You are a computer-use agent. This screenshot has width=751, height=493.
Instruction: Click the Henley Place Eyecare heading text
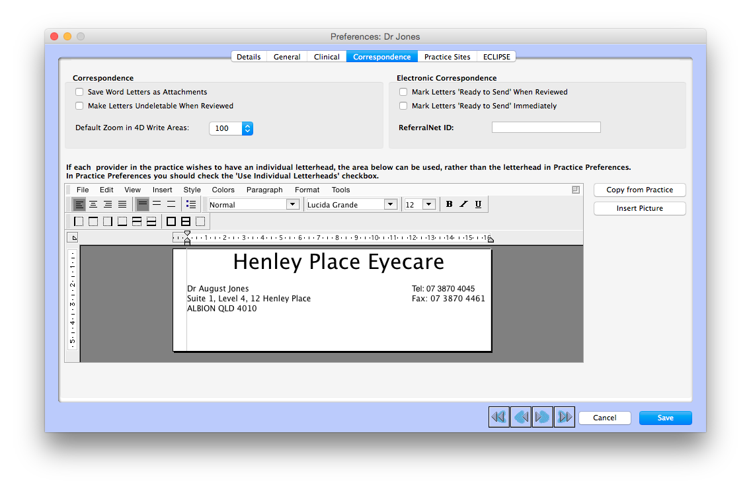coord(338,262)
